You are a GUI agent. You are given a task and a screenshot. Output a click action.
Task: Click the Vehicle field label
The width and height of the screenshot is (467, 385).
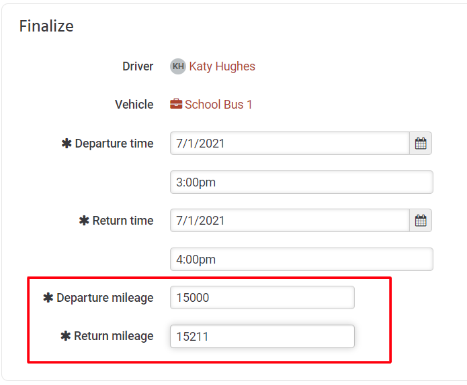point(134,105)
